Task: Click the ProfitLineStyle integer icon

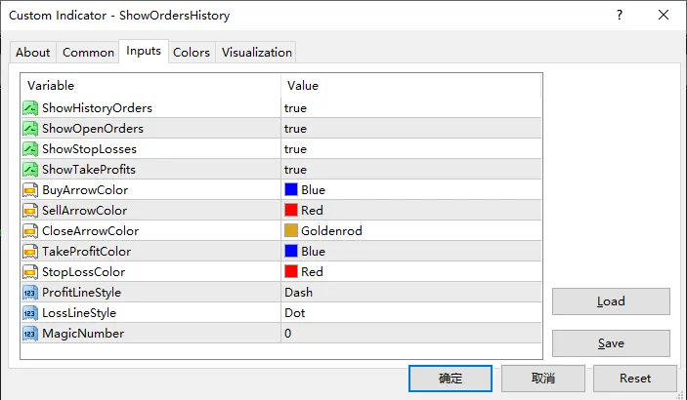Action: click(30, 293)
